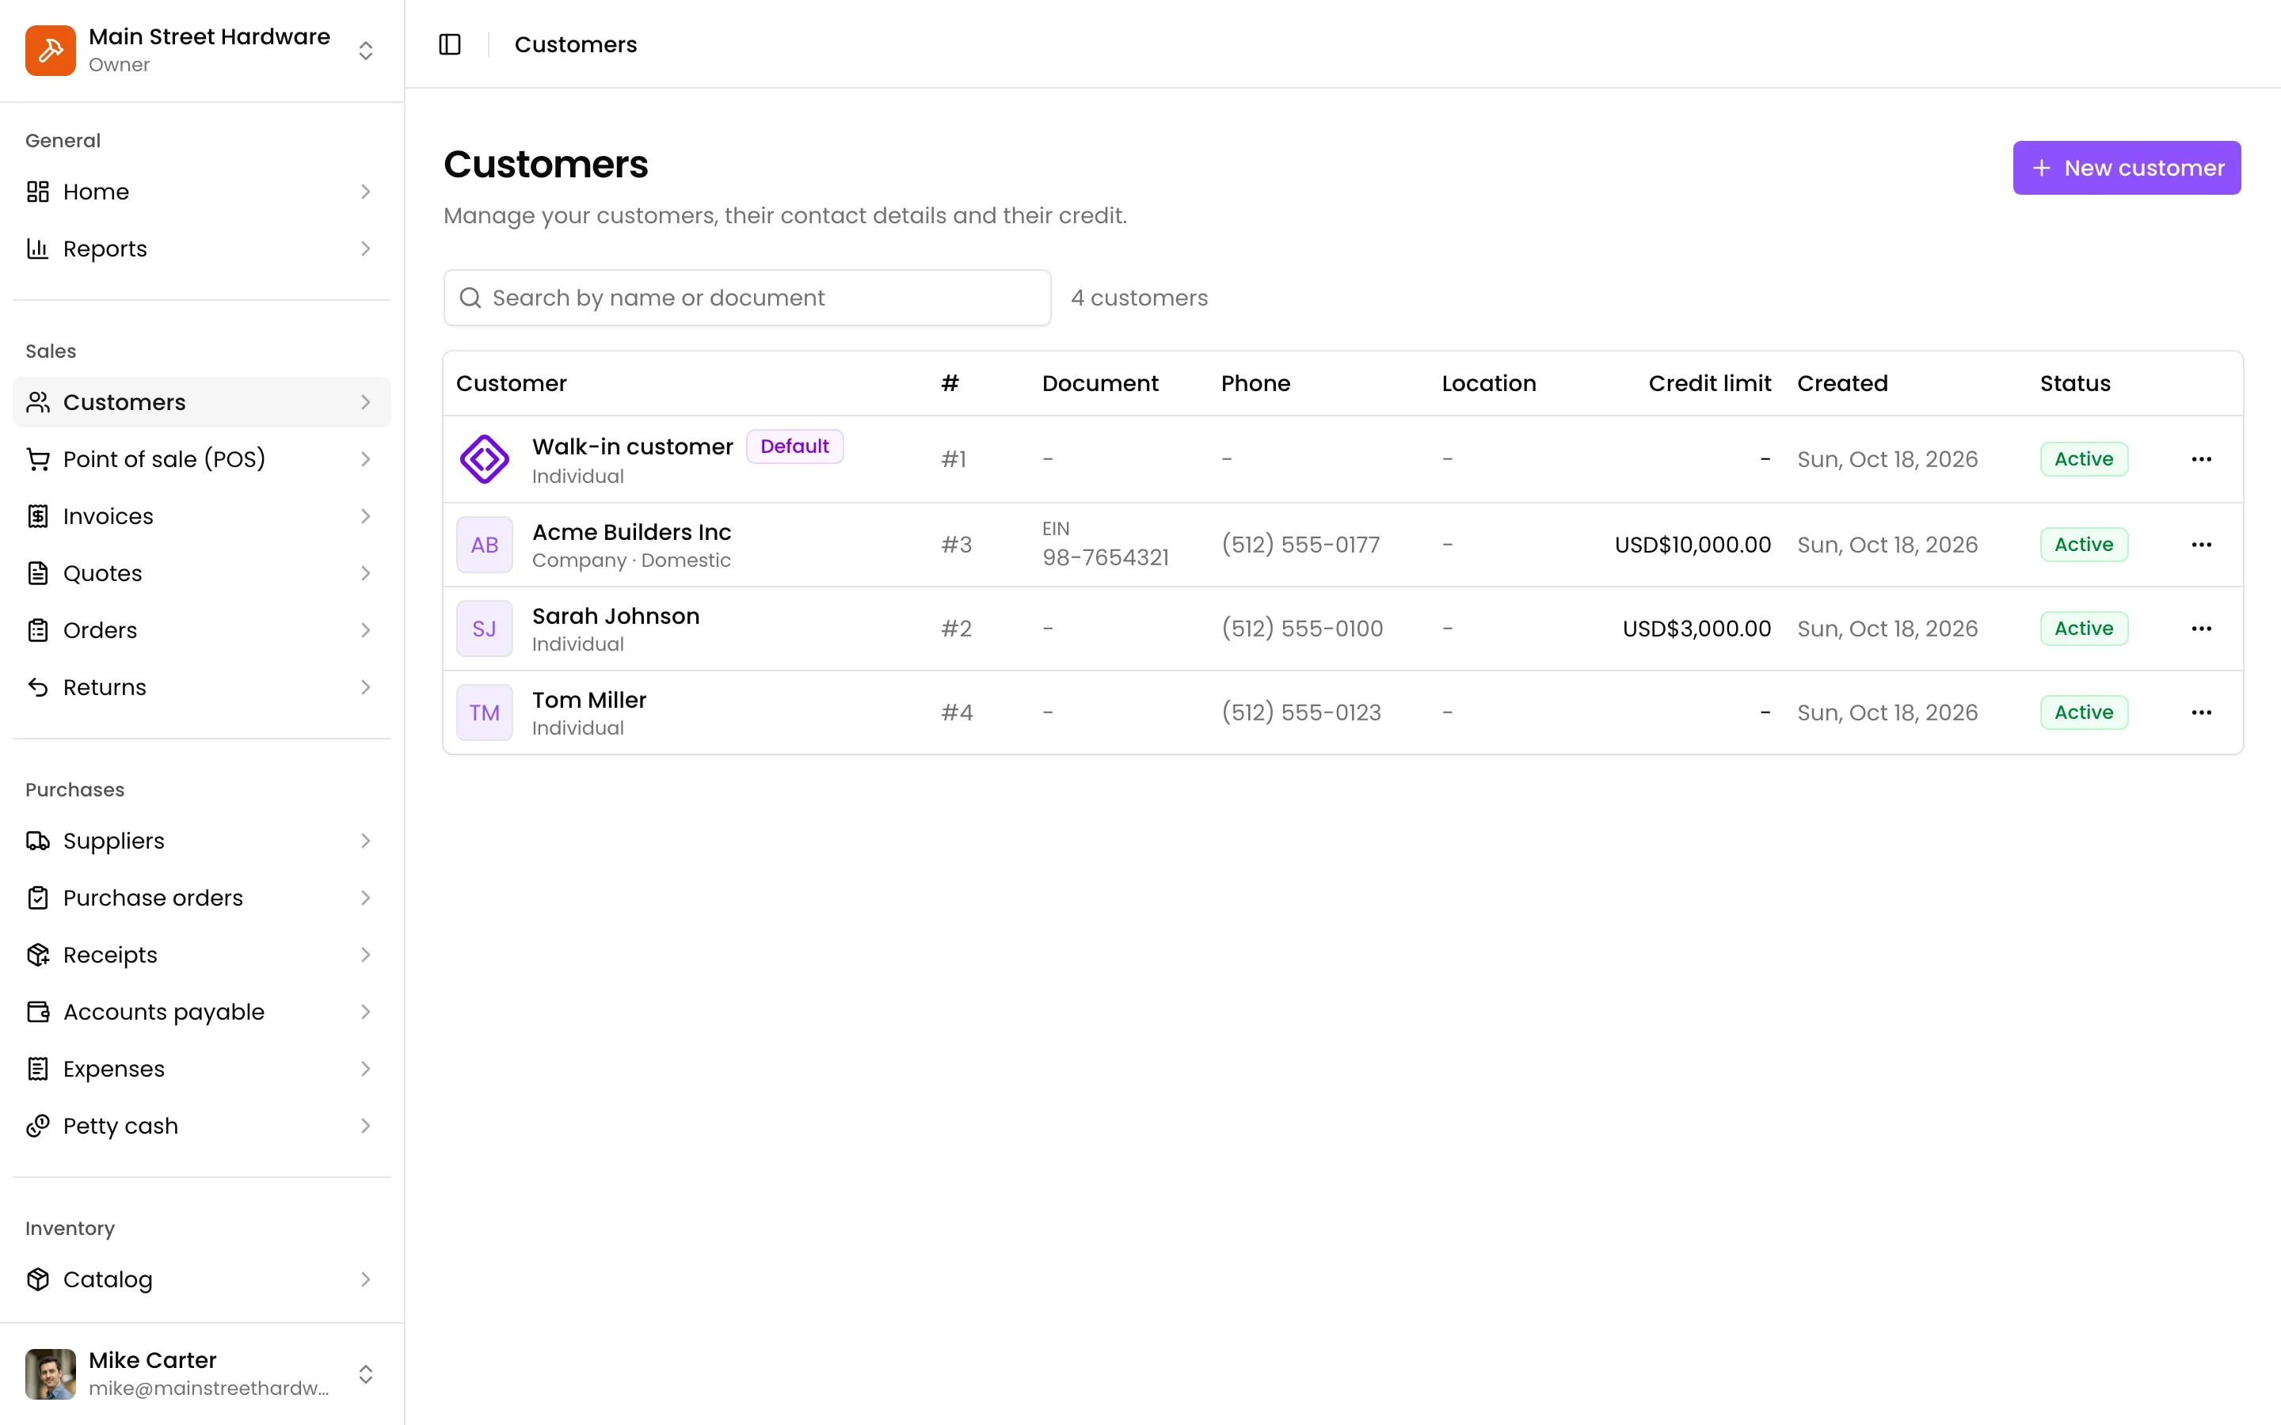Open actions menu for Tom Miller
This screenshot has width=2281, height=1425.
(x=2201, y=712)
